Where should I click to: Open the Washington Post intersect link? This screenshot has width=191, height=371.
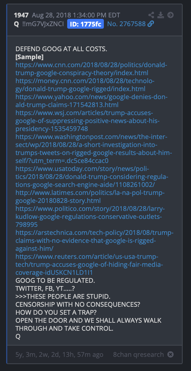pyautogui.click(x=94, y=149)
